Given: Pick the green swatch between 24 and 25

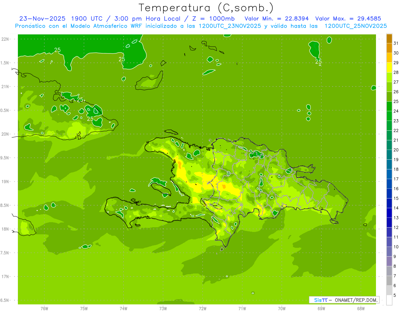Looking at the screenshot, I should tap(389, 106).
